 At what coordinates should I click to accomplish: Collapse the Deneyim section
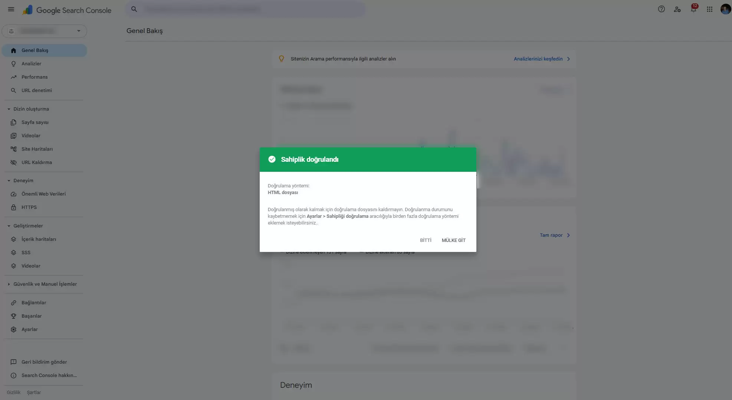point(9,181)
